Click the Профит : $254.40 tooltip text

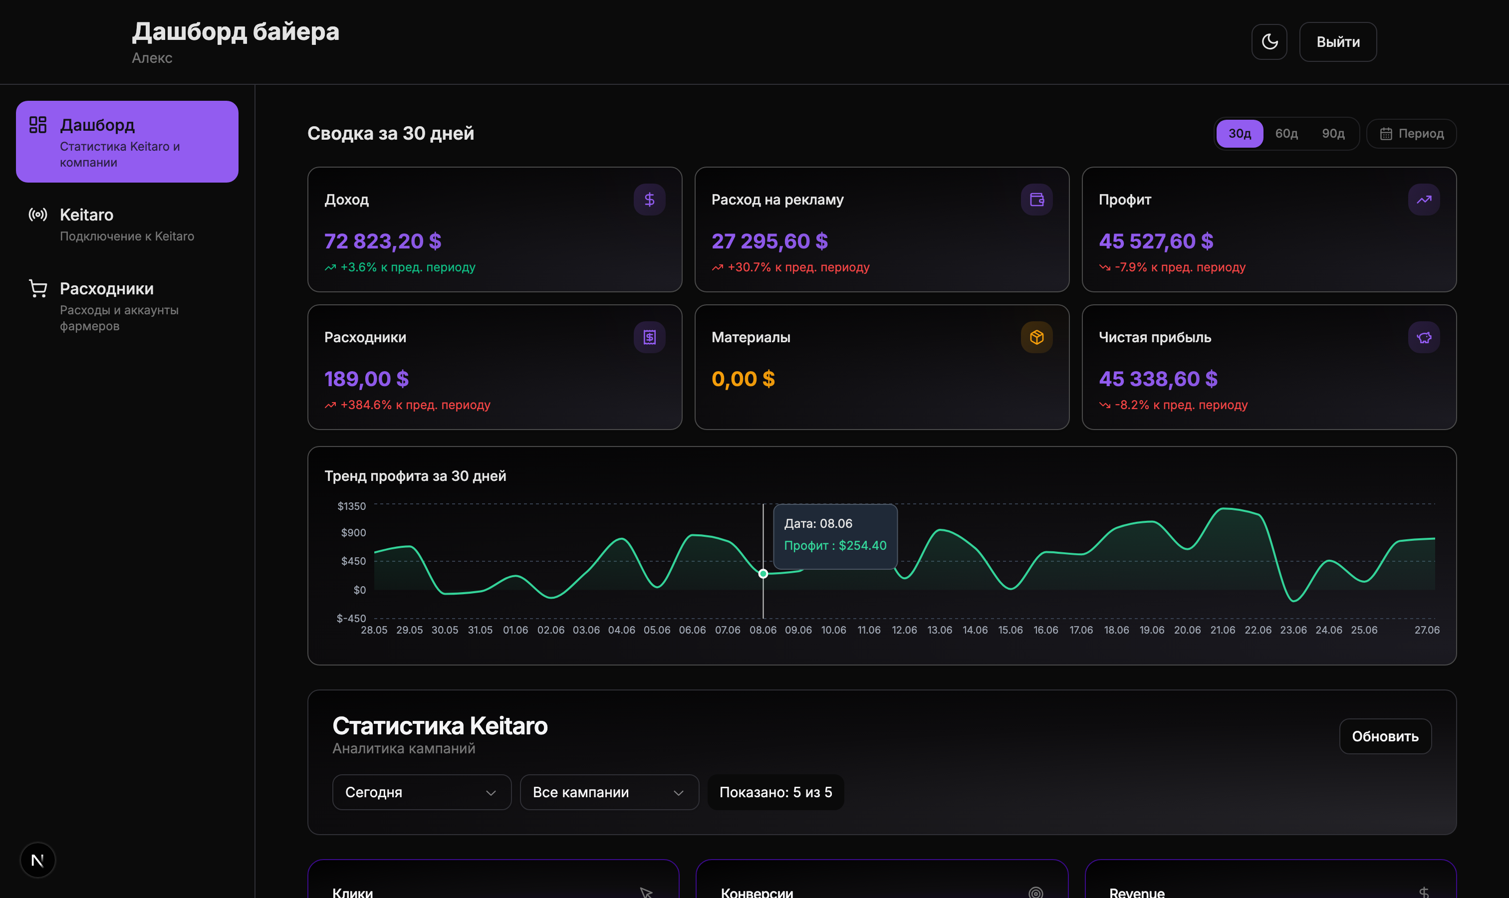835,545
